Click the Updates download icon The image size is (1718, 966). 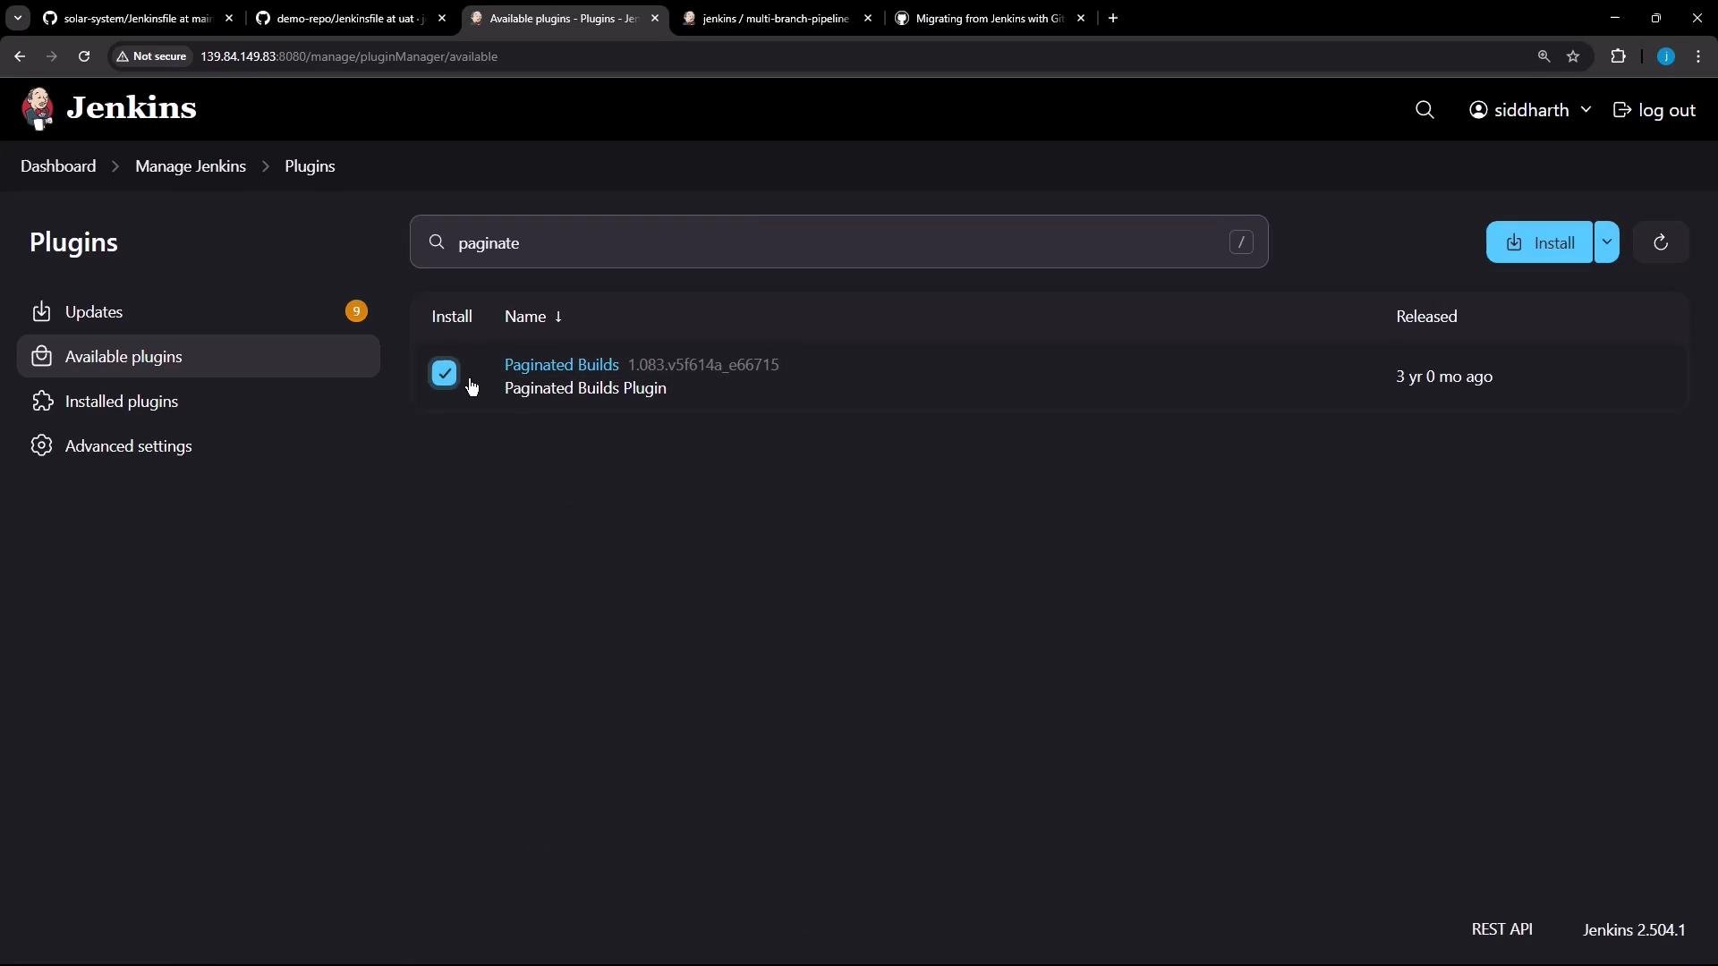tap(41, 311)
